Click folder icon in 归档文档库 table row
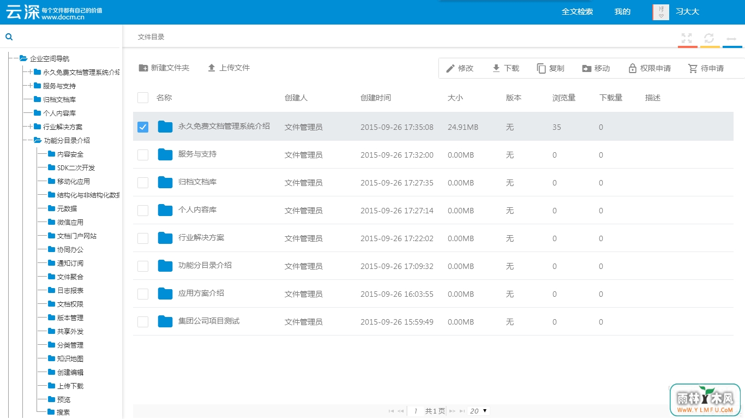 (165, 182)
